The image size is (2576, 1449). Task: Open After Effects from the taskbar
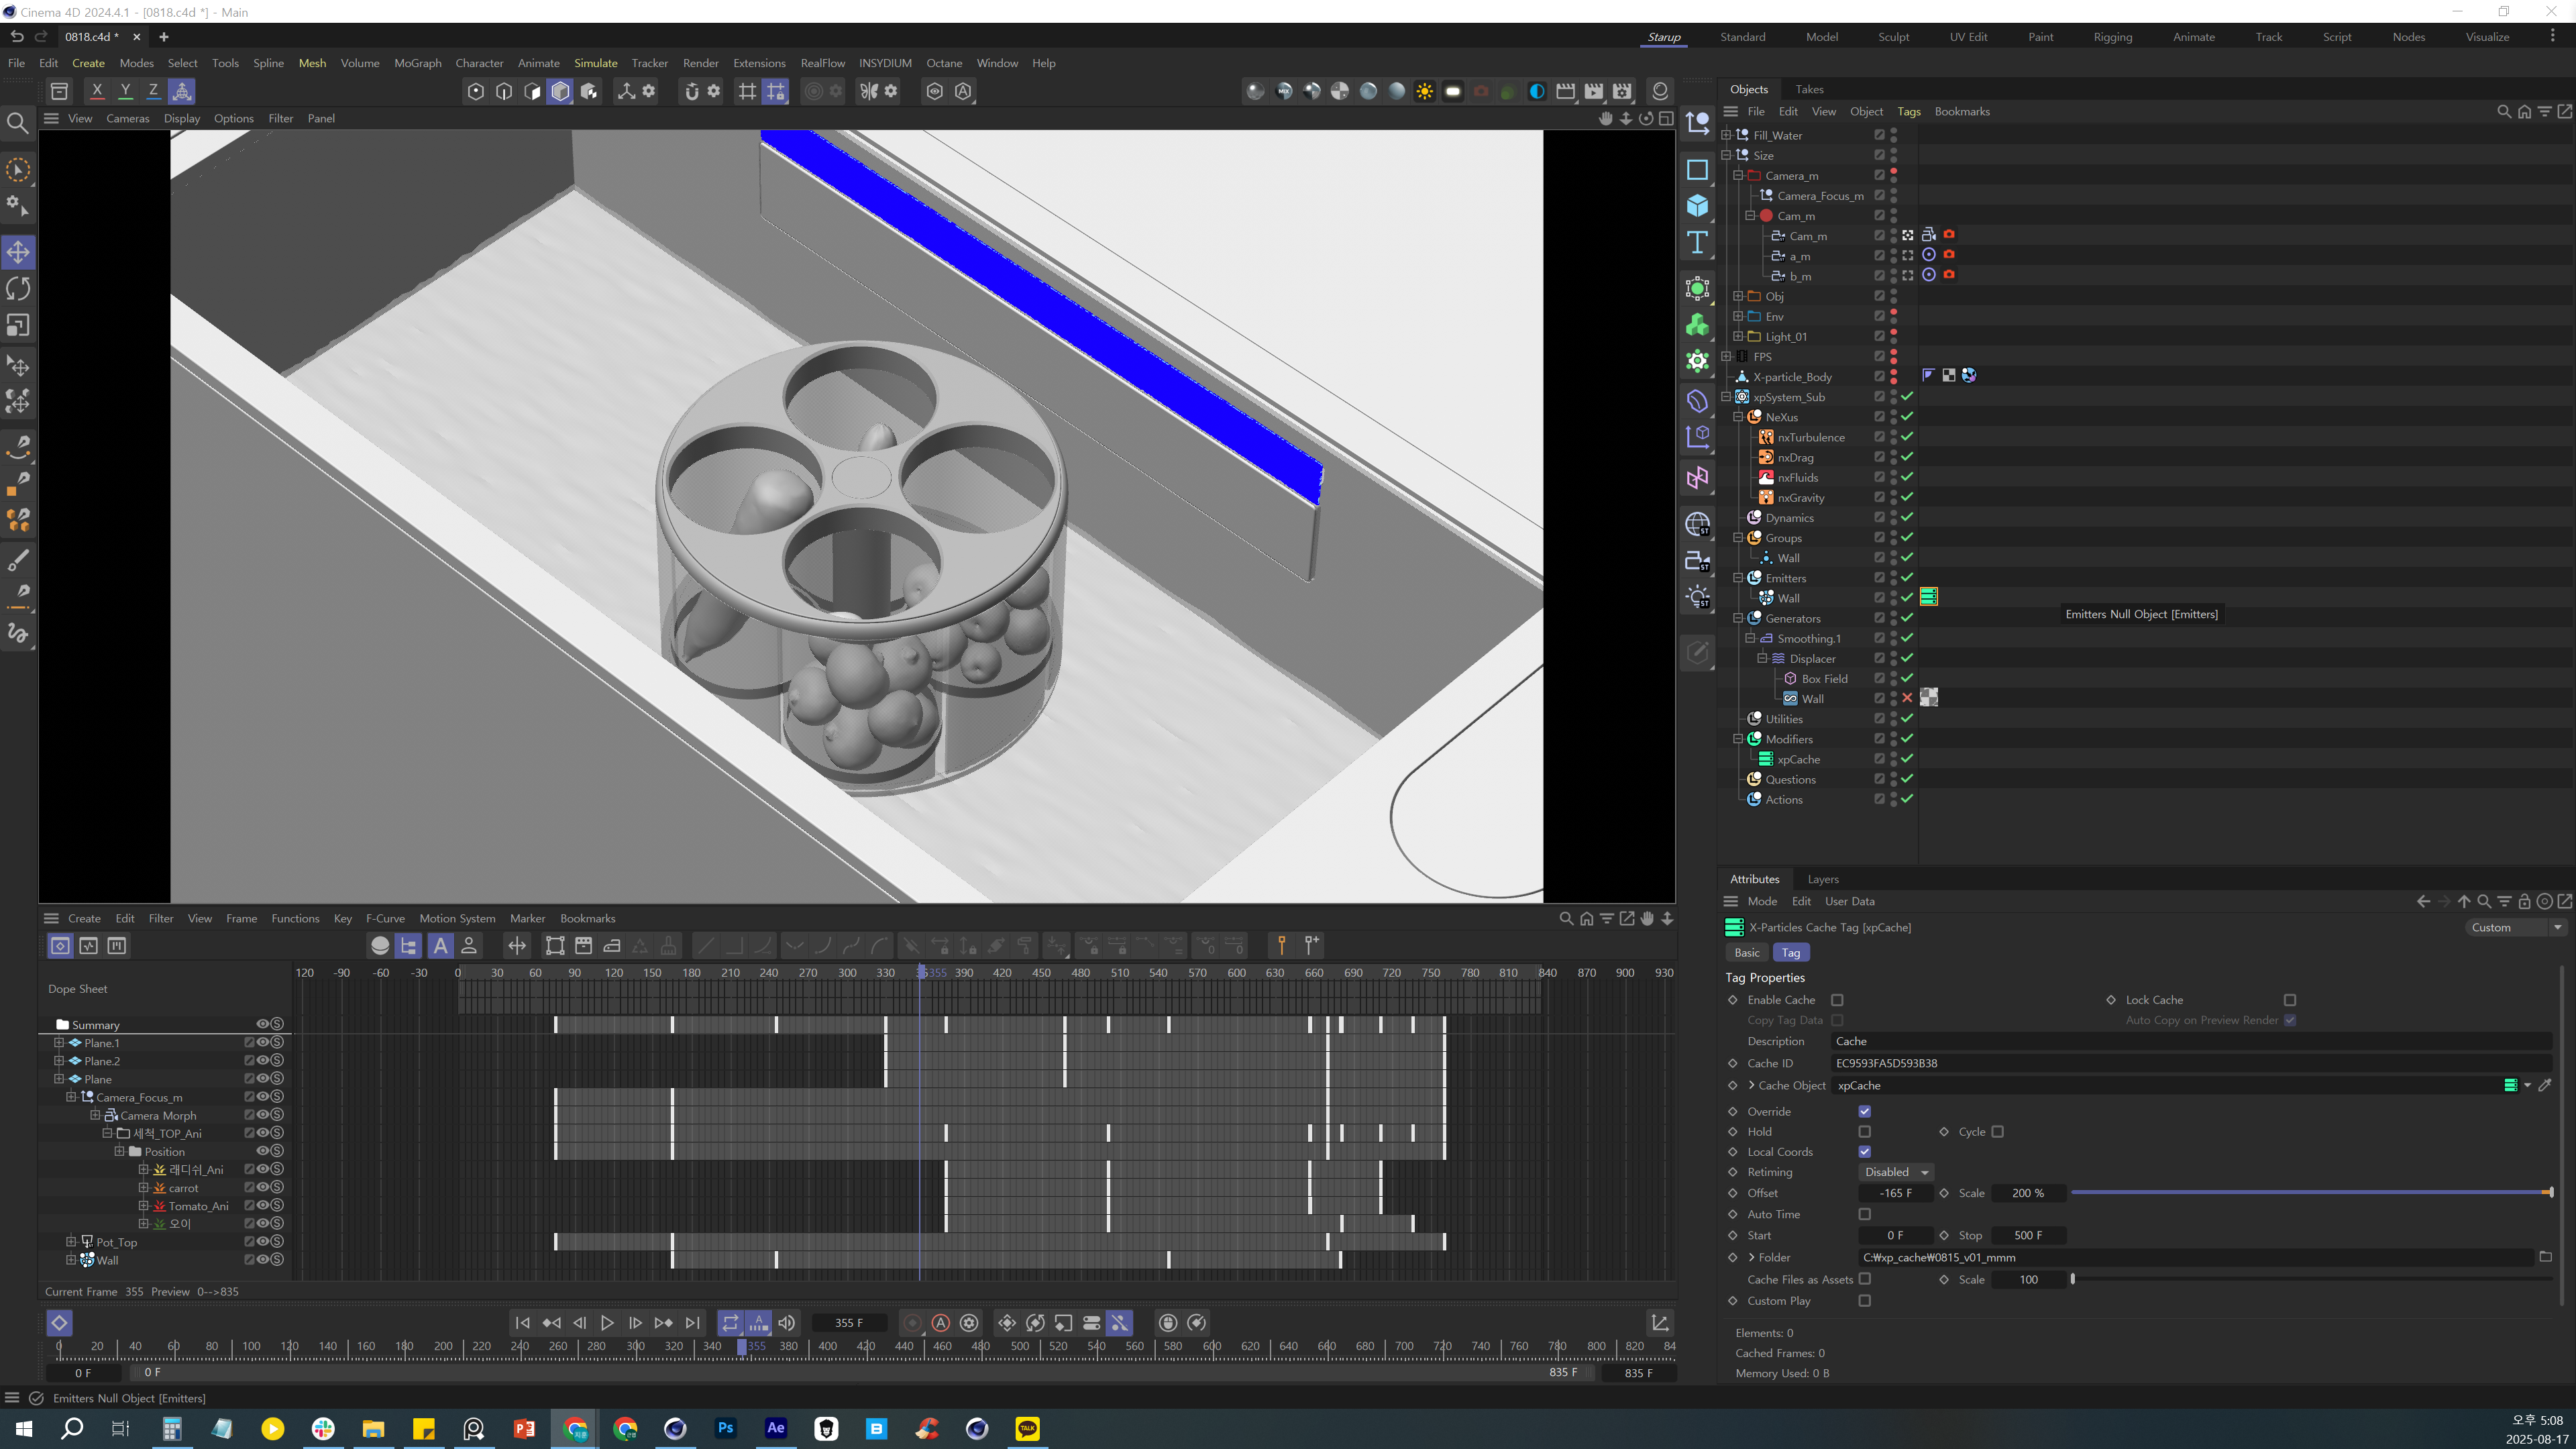(776, 1428)
